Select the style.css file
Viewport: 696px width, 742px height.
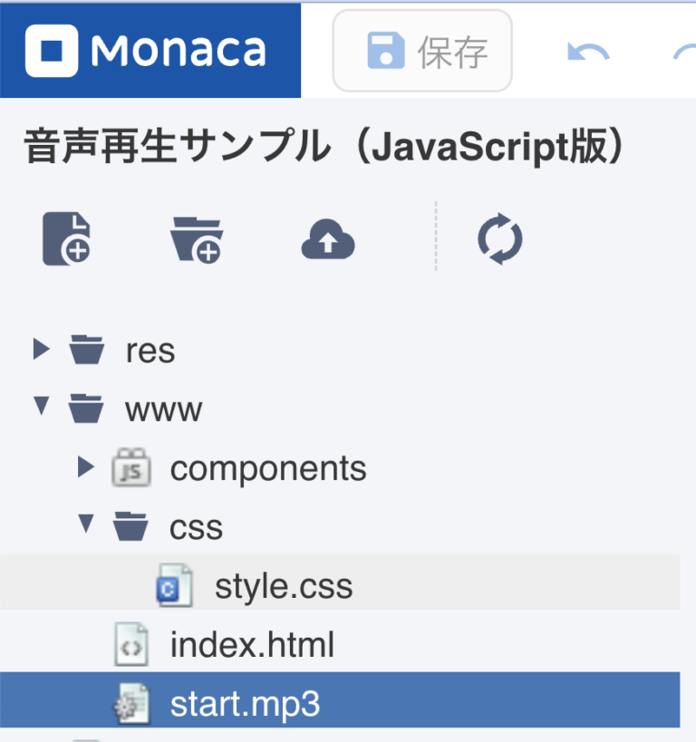point(283,584)
